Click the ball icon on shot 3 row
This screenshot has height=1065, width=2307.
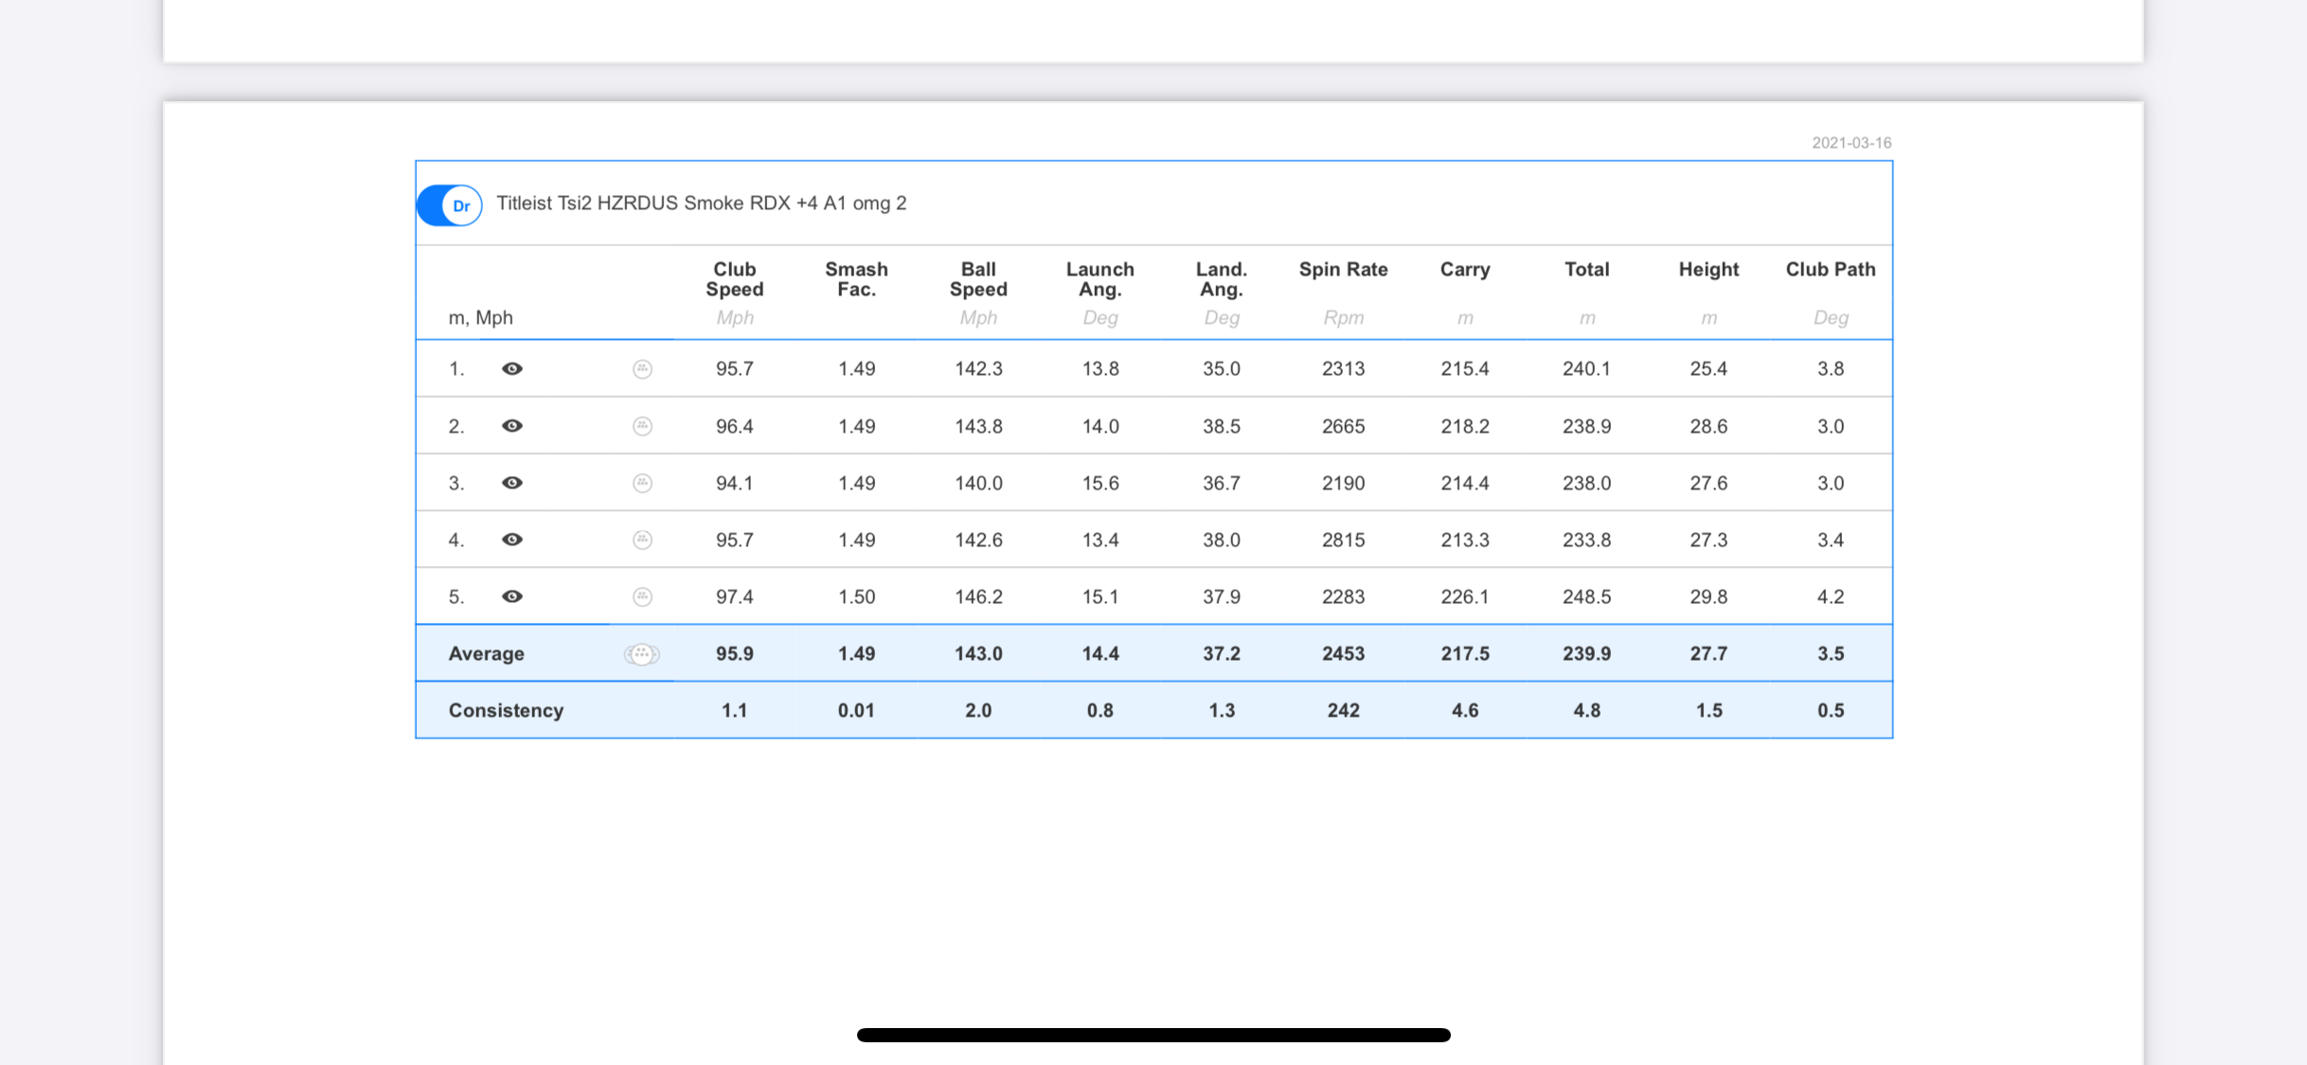[x=642, y=482]
